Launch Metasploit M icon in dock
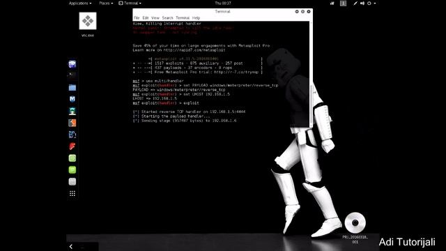Image resolution: width=446 pixels, height=251 pixels. 72,99
